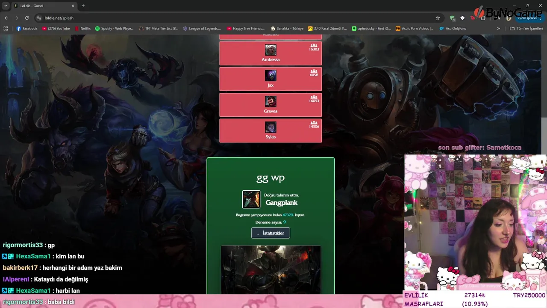This screenshot has width=547, height=308.
Task: Open the League of Legends bookmark
Action: tap(202, 29)
